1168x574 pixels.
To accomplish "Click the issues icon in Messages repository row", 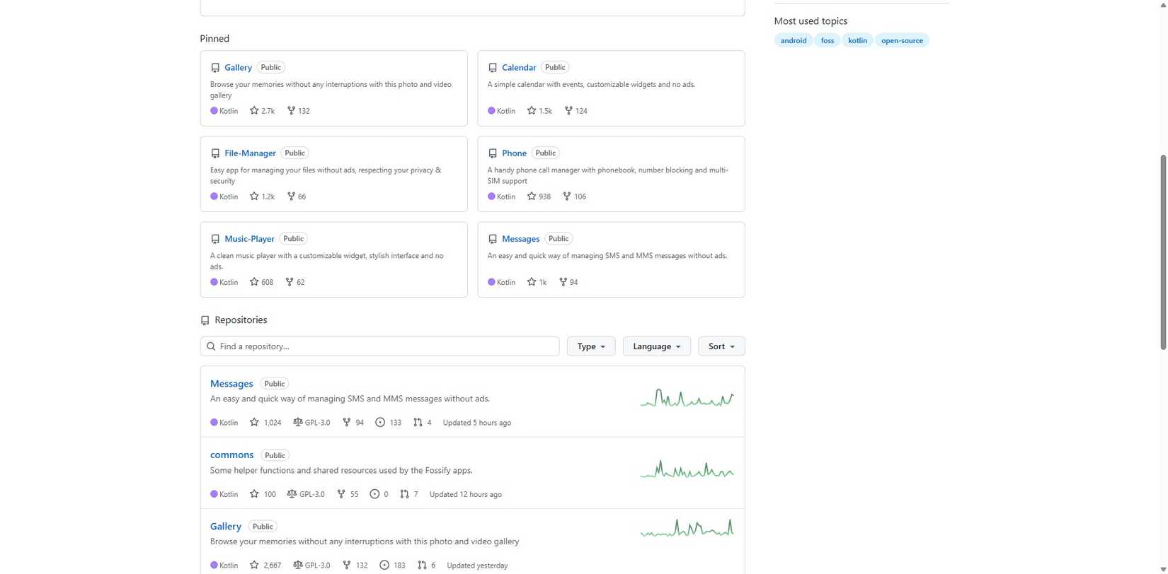I will [x=380, y=423].
